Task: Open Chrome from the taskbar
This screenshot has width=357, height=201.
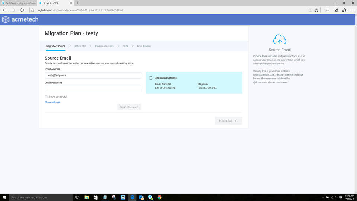Action: pyautogui.click(x=160, y=197)
